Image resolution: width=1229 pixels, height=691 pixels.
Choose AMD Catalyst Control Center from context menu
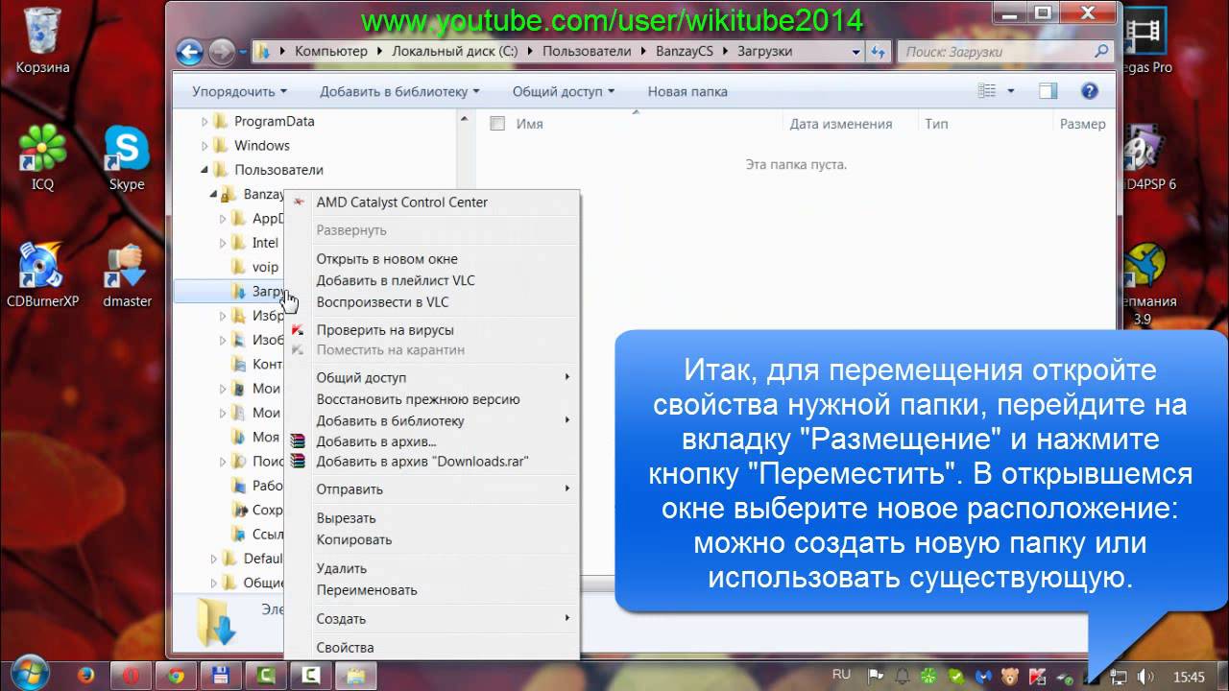434,203
